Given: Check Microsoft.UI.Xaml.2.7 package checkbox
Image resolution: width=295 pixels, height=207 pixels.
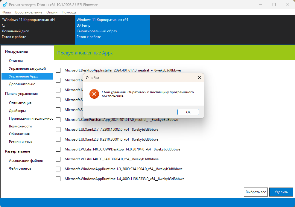Looking at the screenshot, I should point(58,130).
